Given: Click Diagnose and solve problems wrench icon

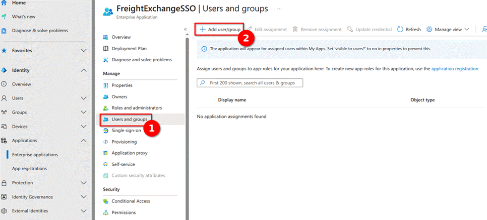Looking at the screenshot, I should pyautogui.click(x=105, y=60).
